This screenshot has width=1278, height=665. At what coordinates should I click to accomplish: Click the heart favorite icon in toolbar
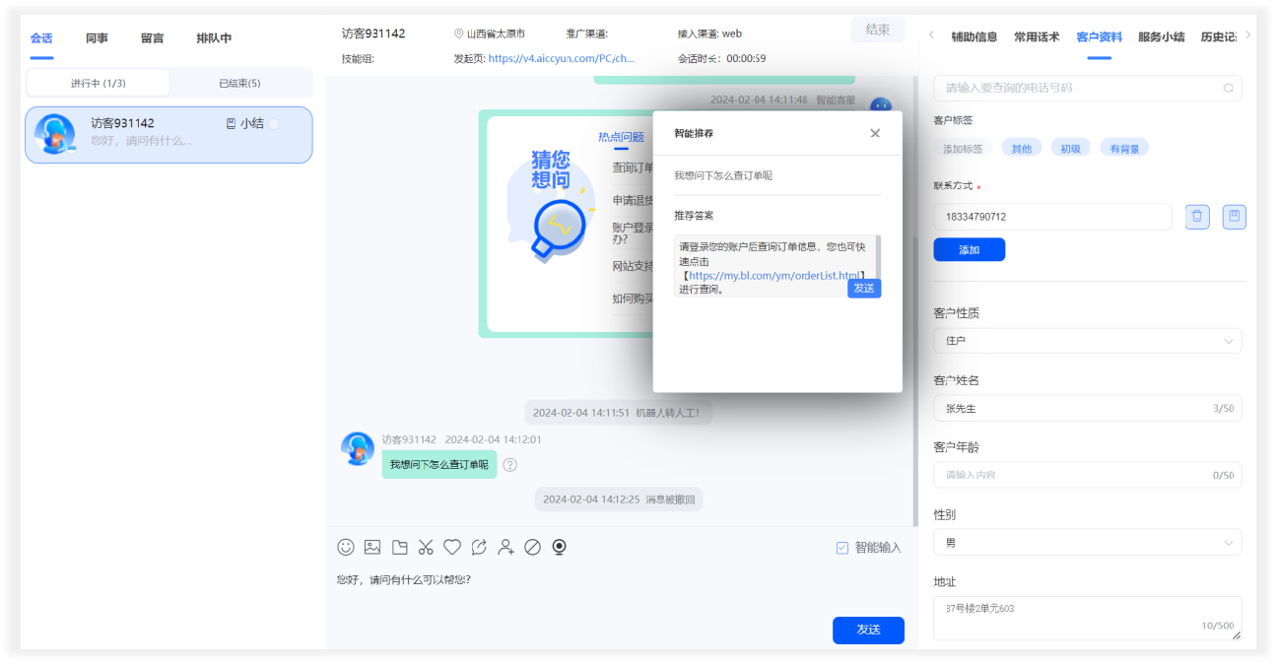click(x=452, y=547)
